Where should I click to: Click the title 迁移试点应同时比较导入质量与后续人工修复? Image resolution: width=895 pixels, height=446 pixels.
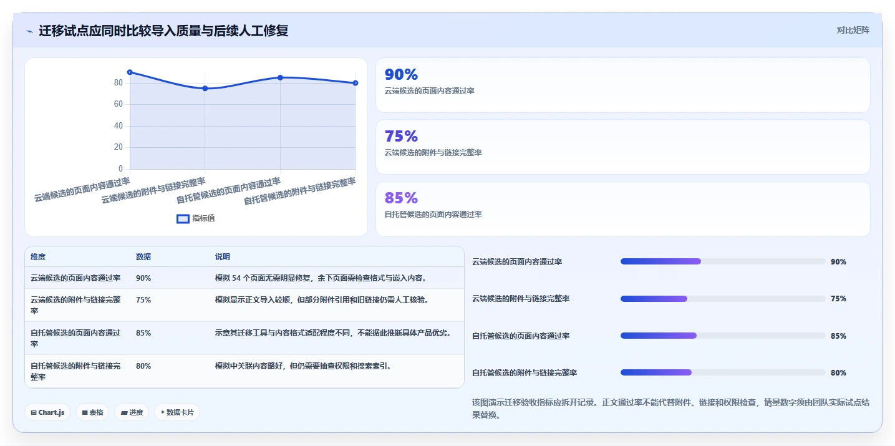tap(163, 31)
